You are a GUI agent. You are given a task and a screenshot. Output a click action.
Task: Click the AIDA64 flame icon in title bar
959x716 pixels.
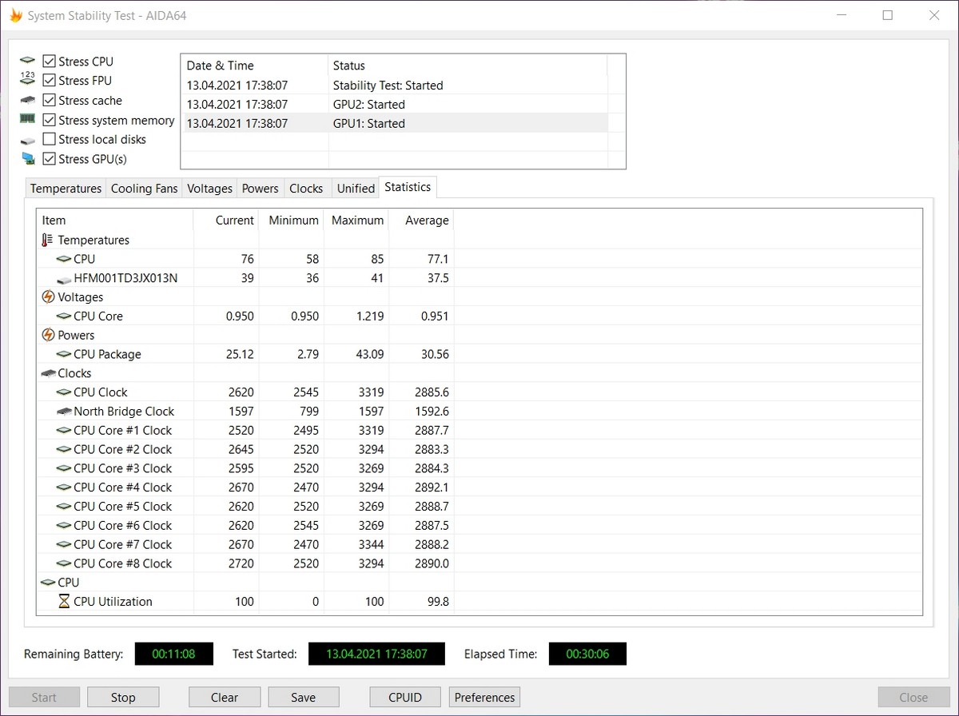pyautogui.click(x=15, y=15)
